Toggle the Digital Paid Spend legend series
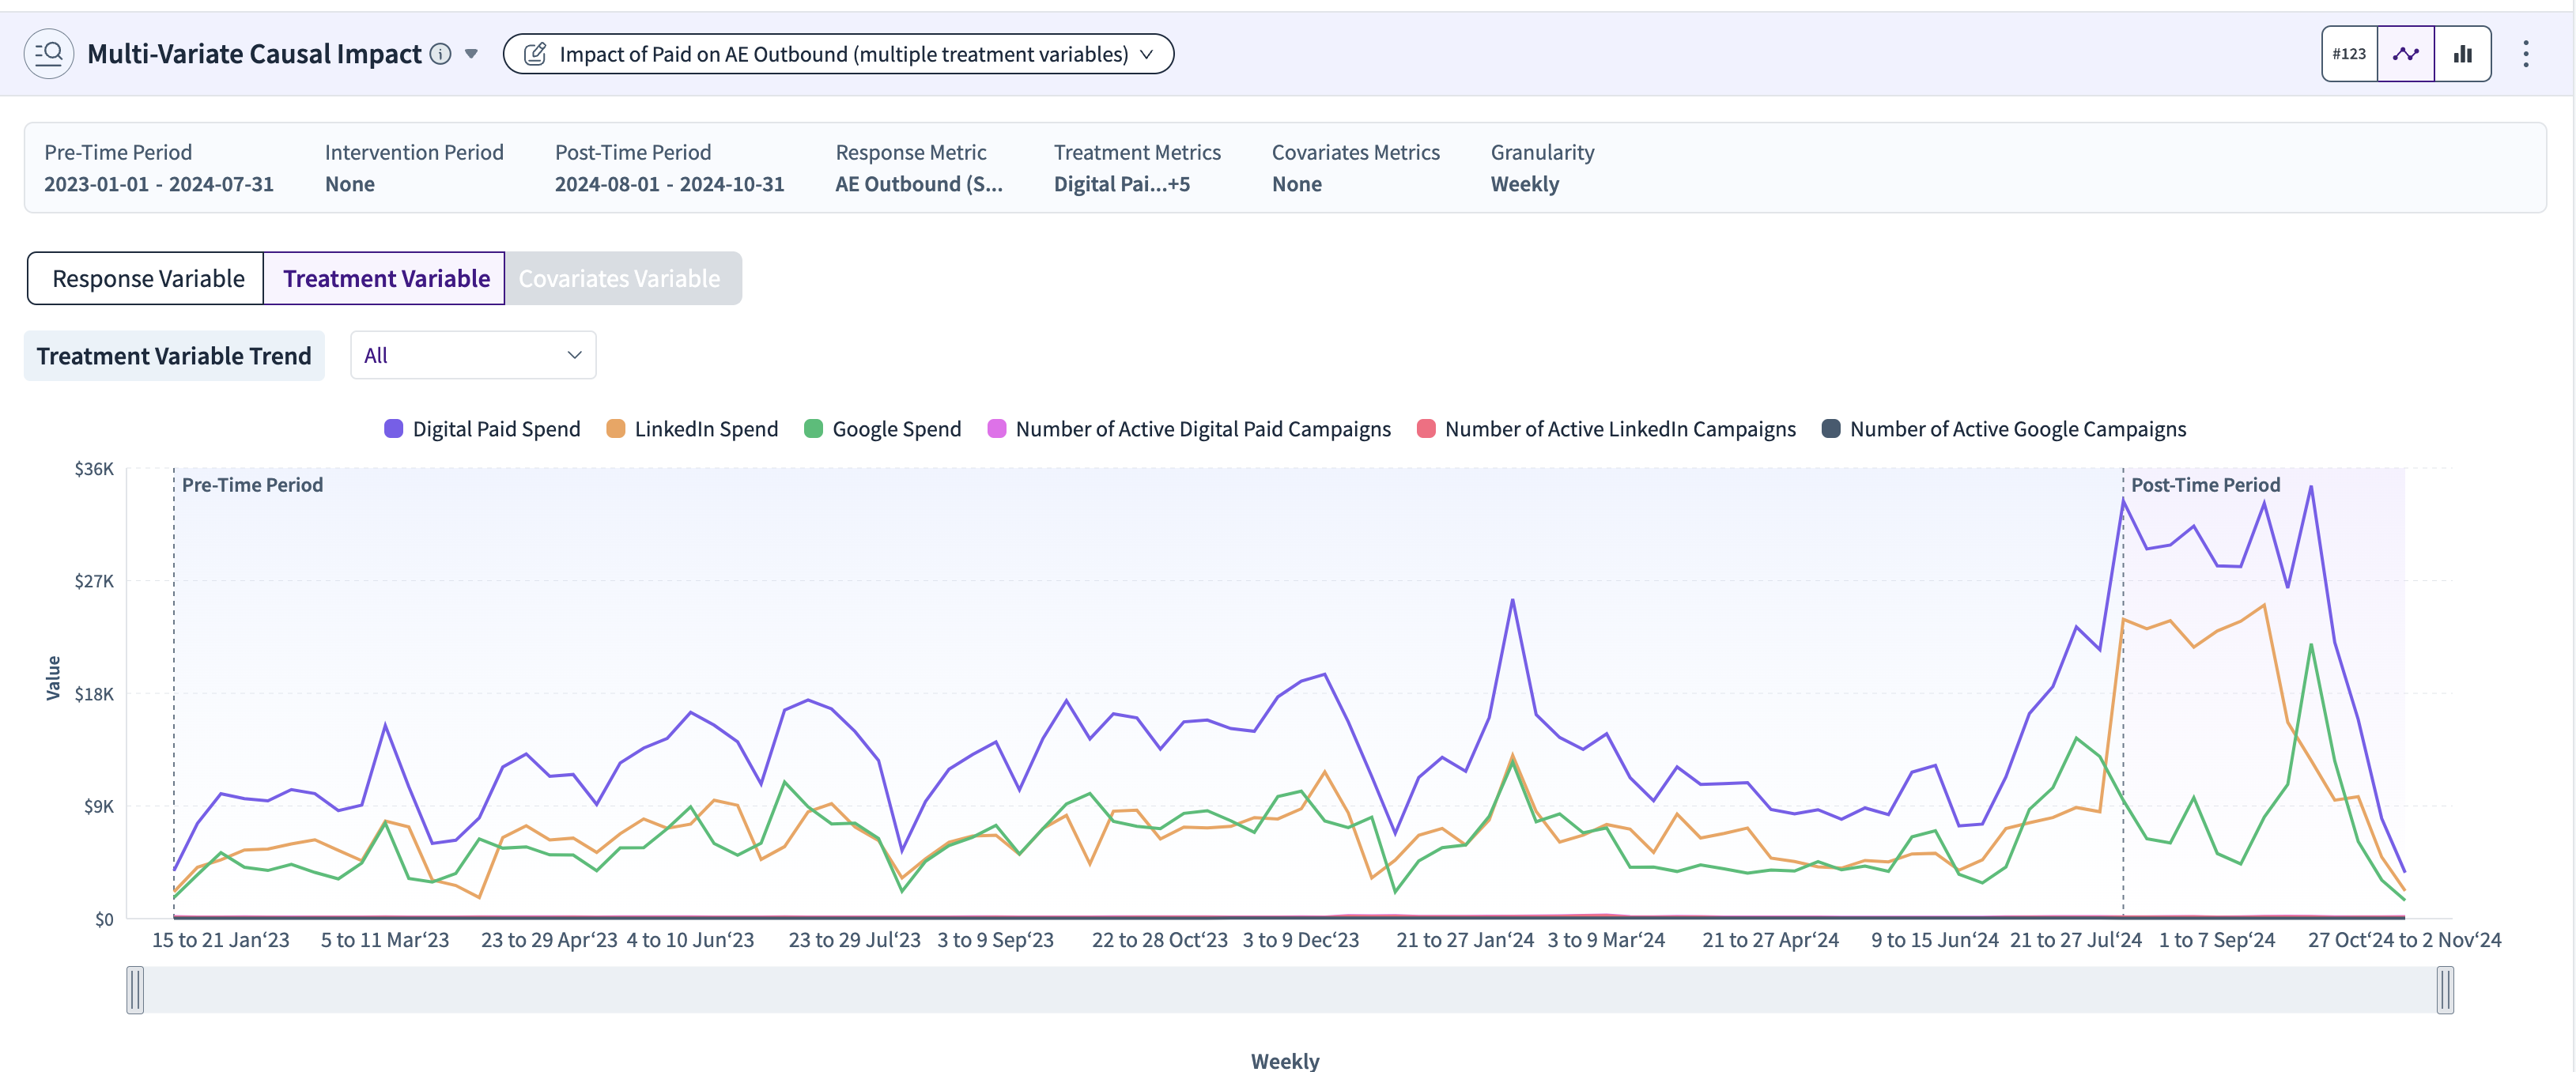The image size is (2576, 1072). pos(481,429)
